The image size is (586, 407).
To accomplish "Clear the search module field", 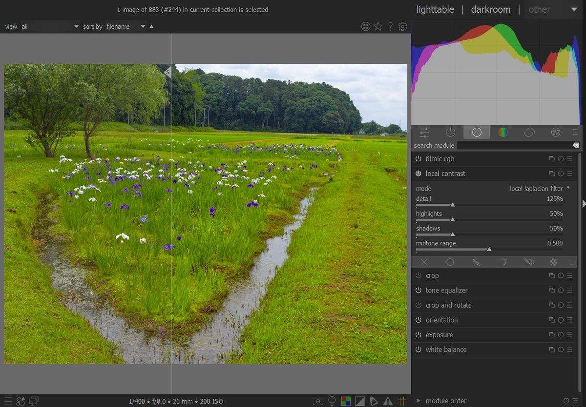I will (576, 145).
